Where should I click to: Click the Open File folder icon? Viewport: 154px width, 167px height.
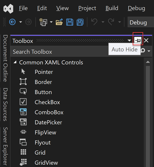[x=59, y=22]
